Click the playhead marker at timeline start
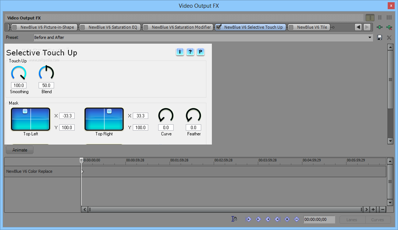This screenshot has height=230, width=398. pos(82,160)
